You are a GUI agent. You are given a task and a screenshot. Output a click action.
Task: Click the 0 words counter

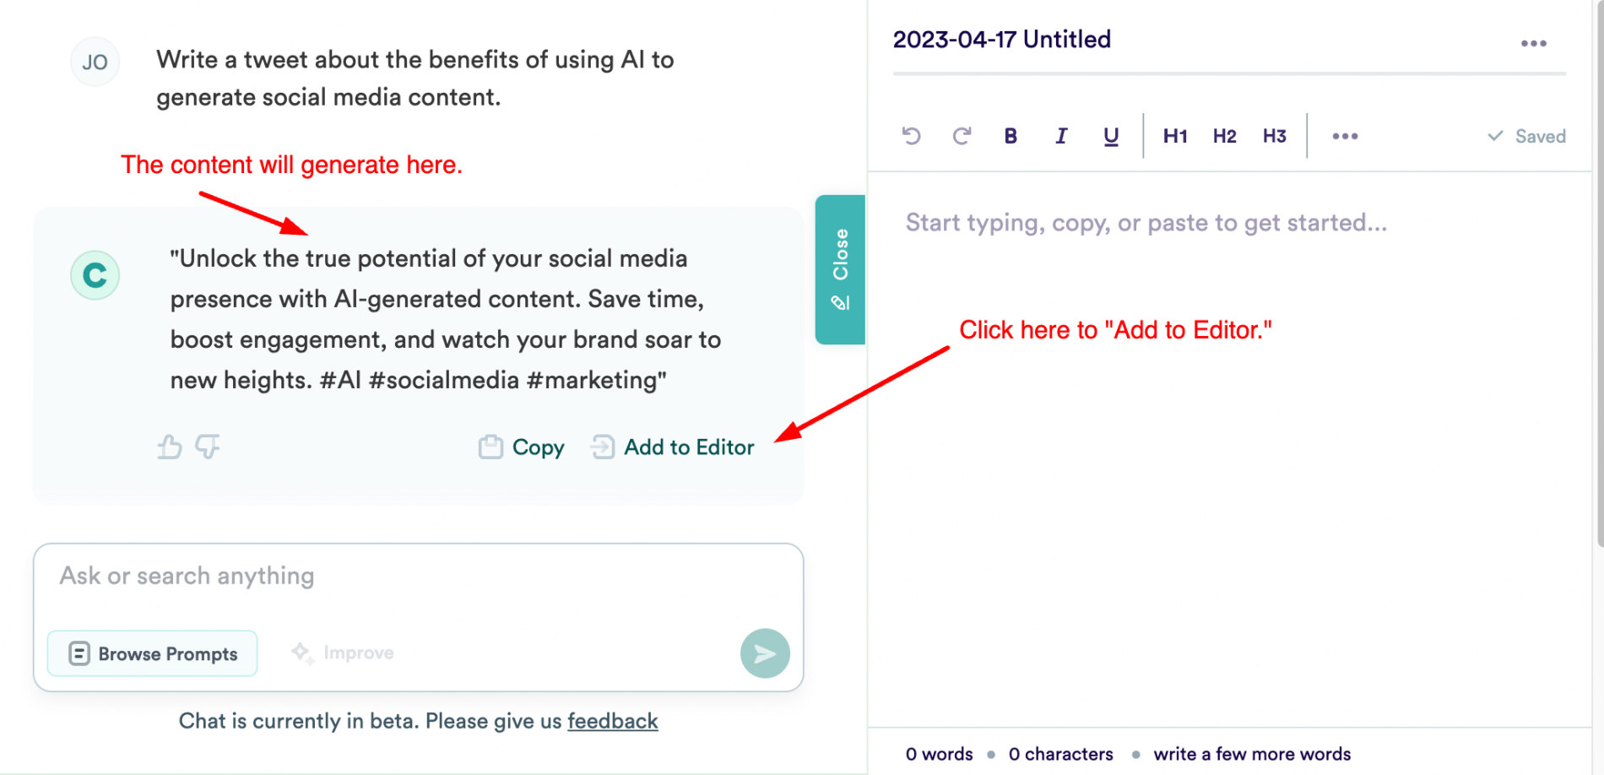click(939, 754)
